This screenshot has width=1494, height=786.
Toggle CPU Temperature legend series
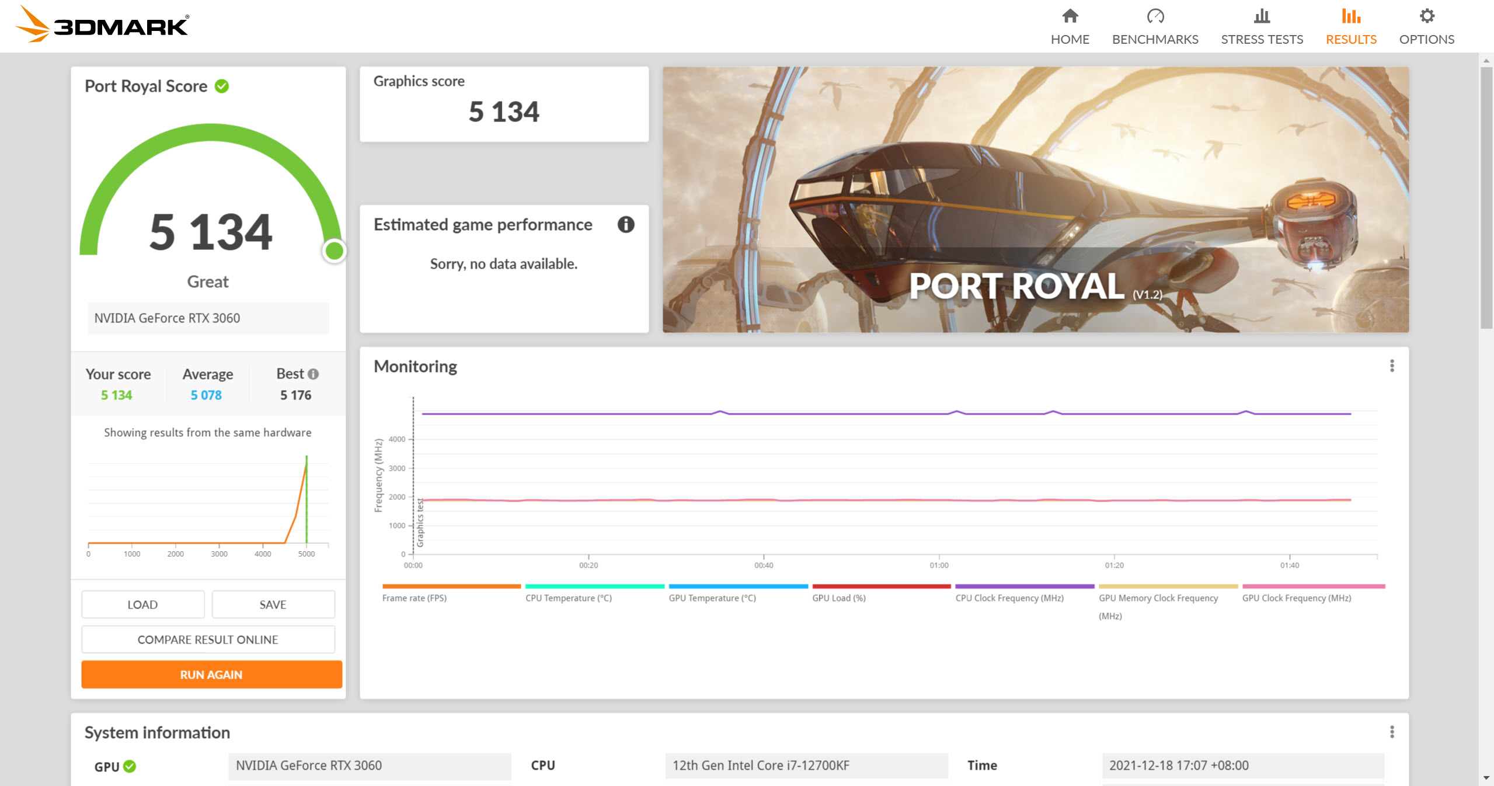pos(568,598)
